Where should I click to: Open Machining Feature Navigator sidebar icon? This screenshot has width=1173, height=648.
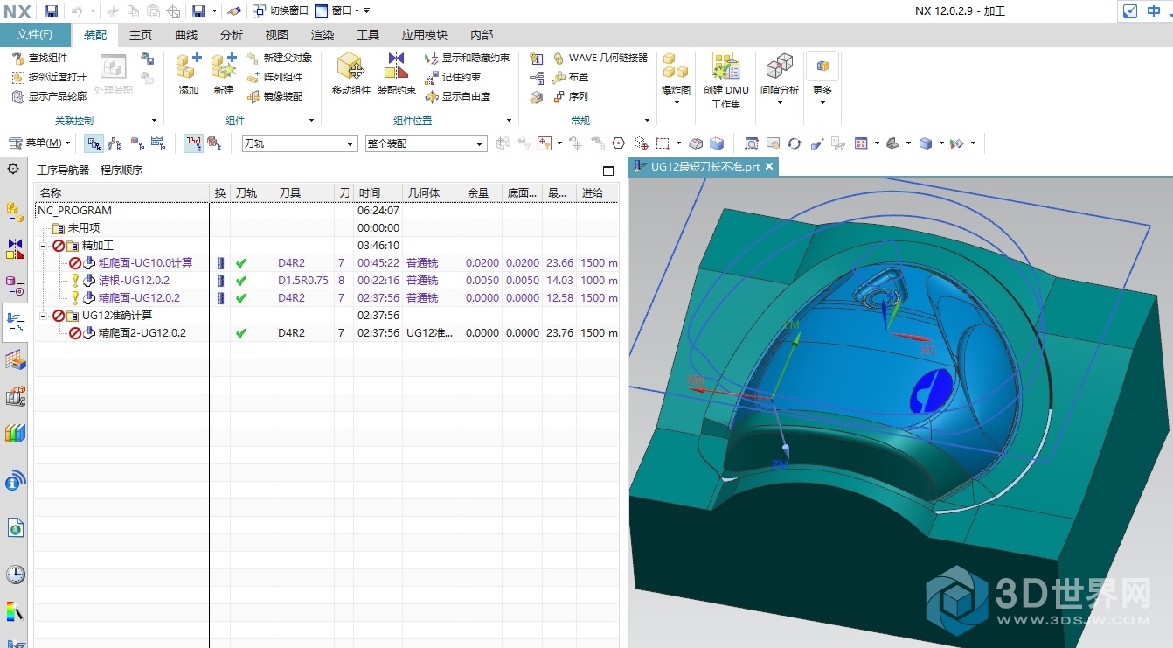tap(15, 359)
